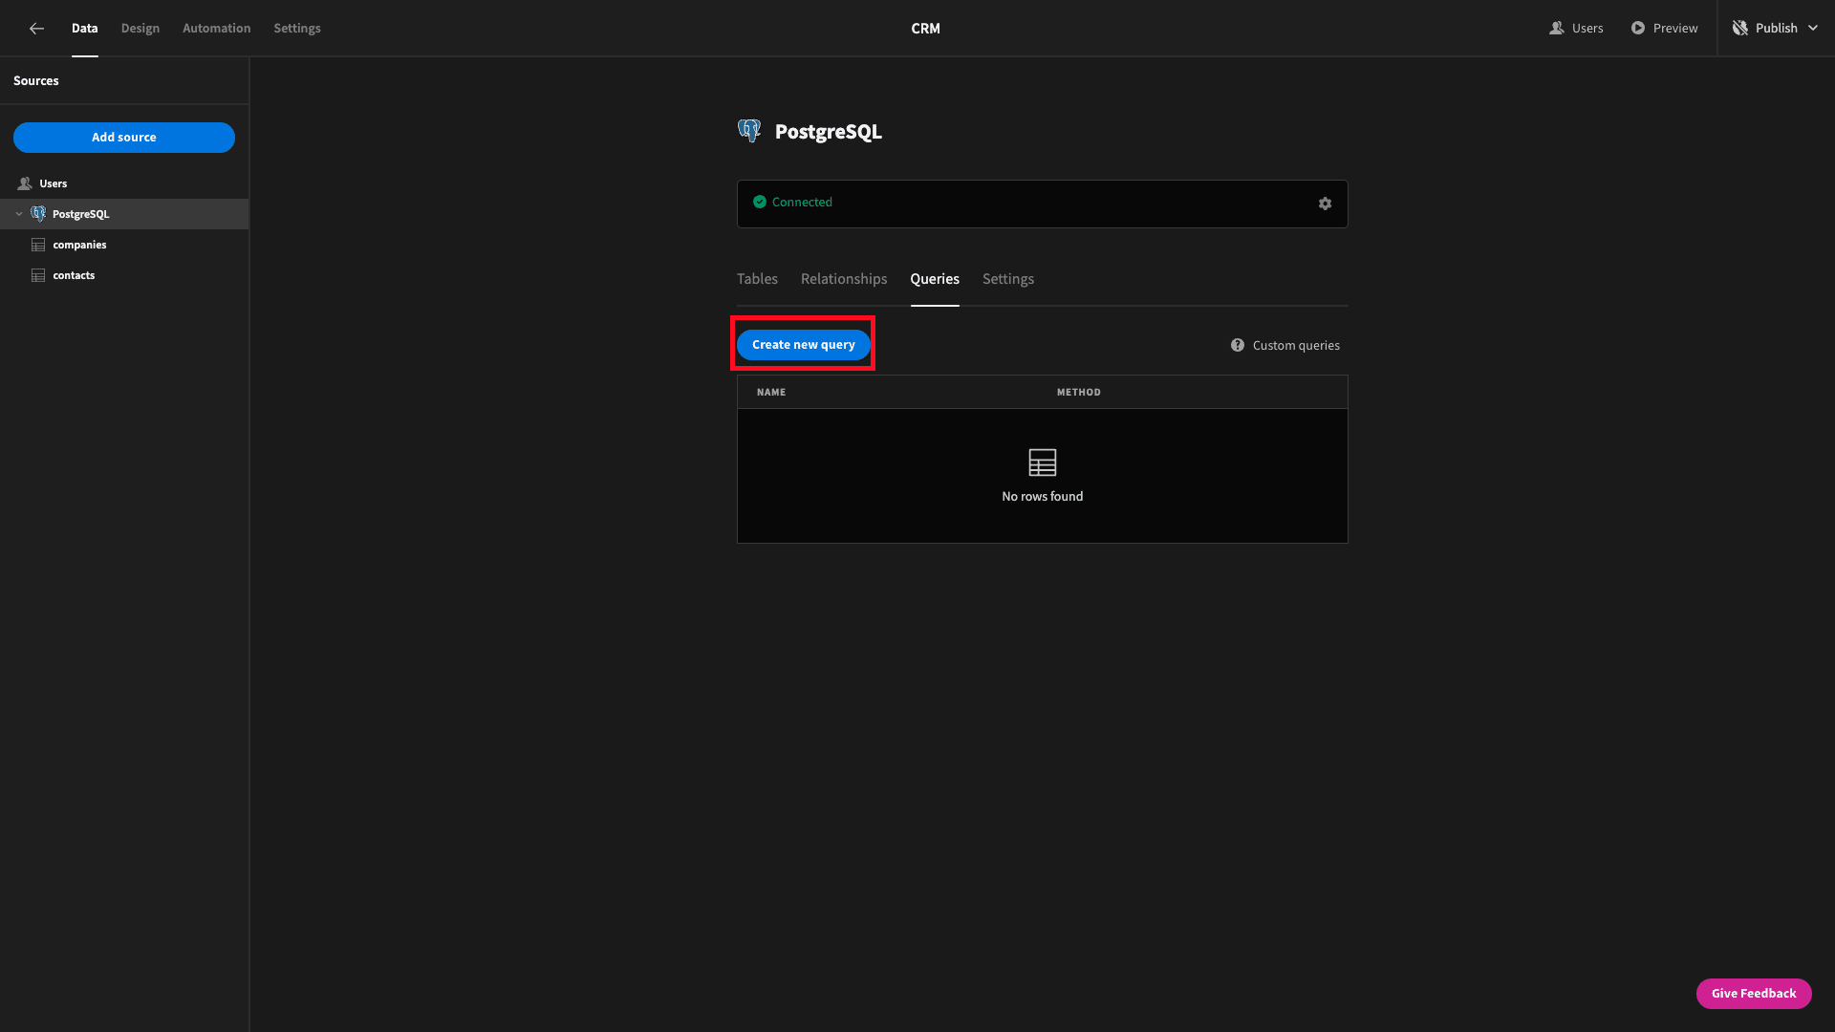Click the Custom queries help icon
1835x1032 pixels.
[x=1238, y=345]
